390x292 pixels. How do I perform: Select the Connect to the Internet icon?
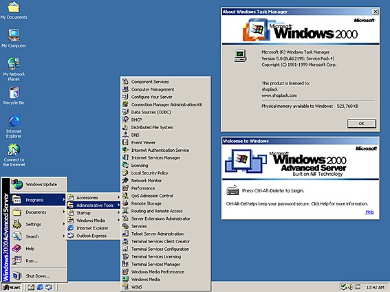[14, 155]
